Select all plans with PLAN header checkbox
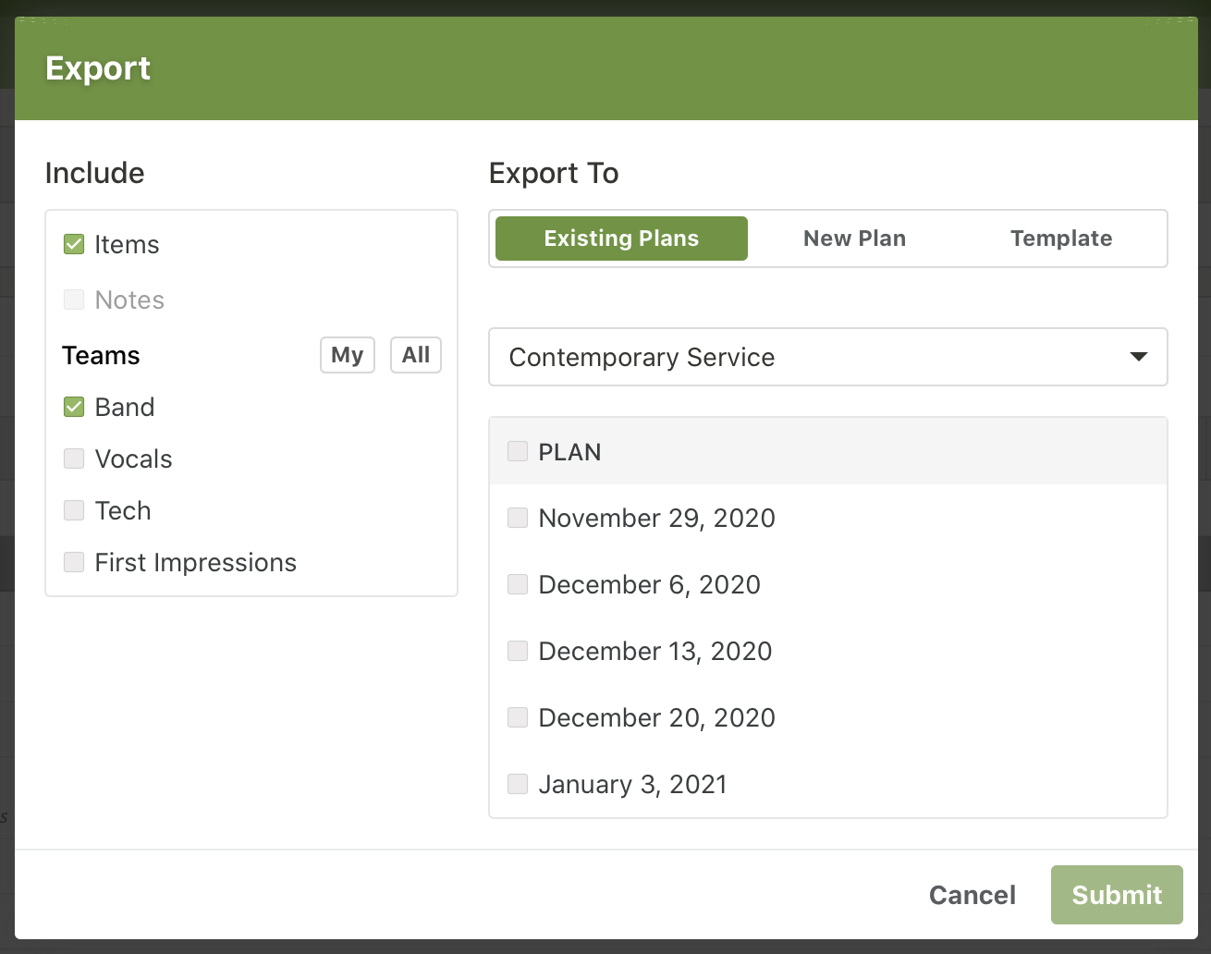1211x954 pixels. tap(518, 452)
